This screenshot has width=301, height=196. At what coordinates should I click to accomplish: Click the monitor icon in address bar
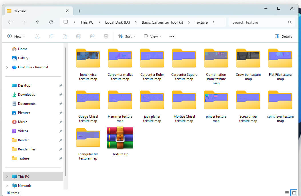pyautogui.click(x=66, y=22)
